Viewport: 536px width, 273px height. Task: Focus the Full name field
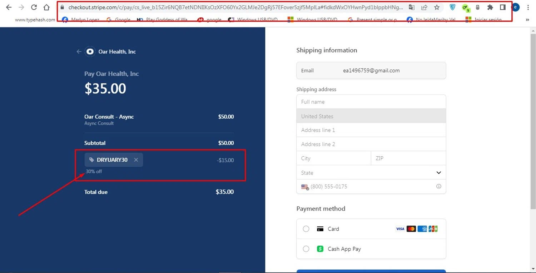[x=371, y=102]
